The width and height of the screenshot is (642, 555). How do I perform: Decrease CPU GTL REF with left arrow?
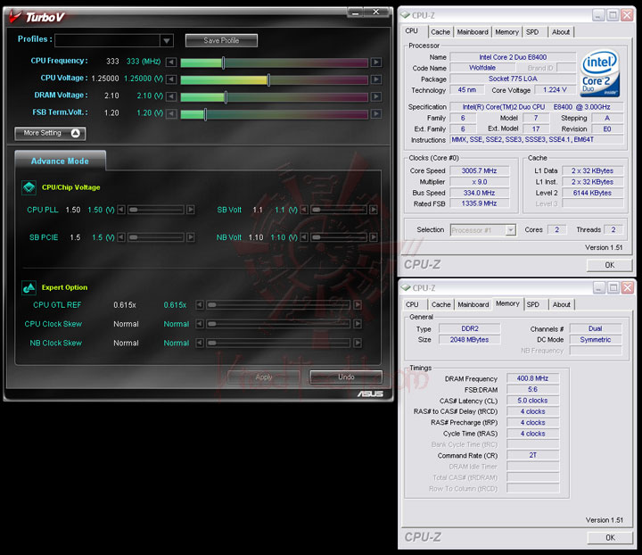pos(200,305)
